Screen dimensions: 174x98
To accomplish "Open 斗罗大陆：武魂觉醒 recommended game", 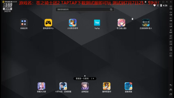I will coord(63,86).
